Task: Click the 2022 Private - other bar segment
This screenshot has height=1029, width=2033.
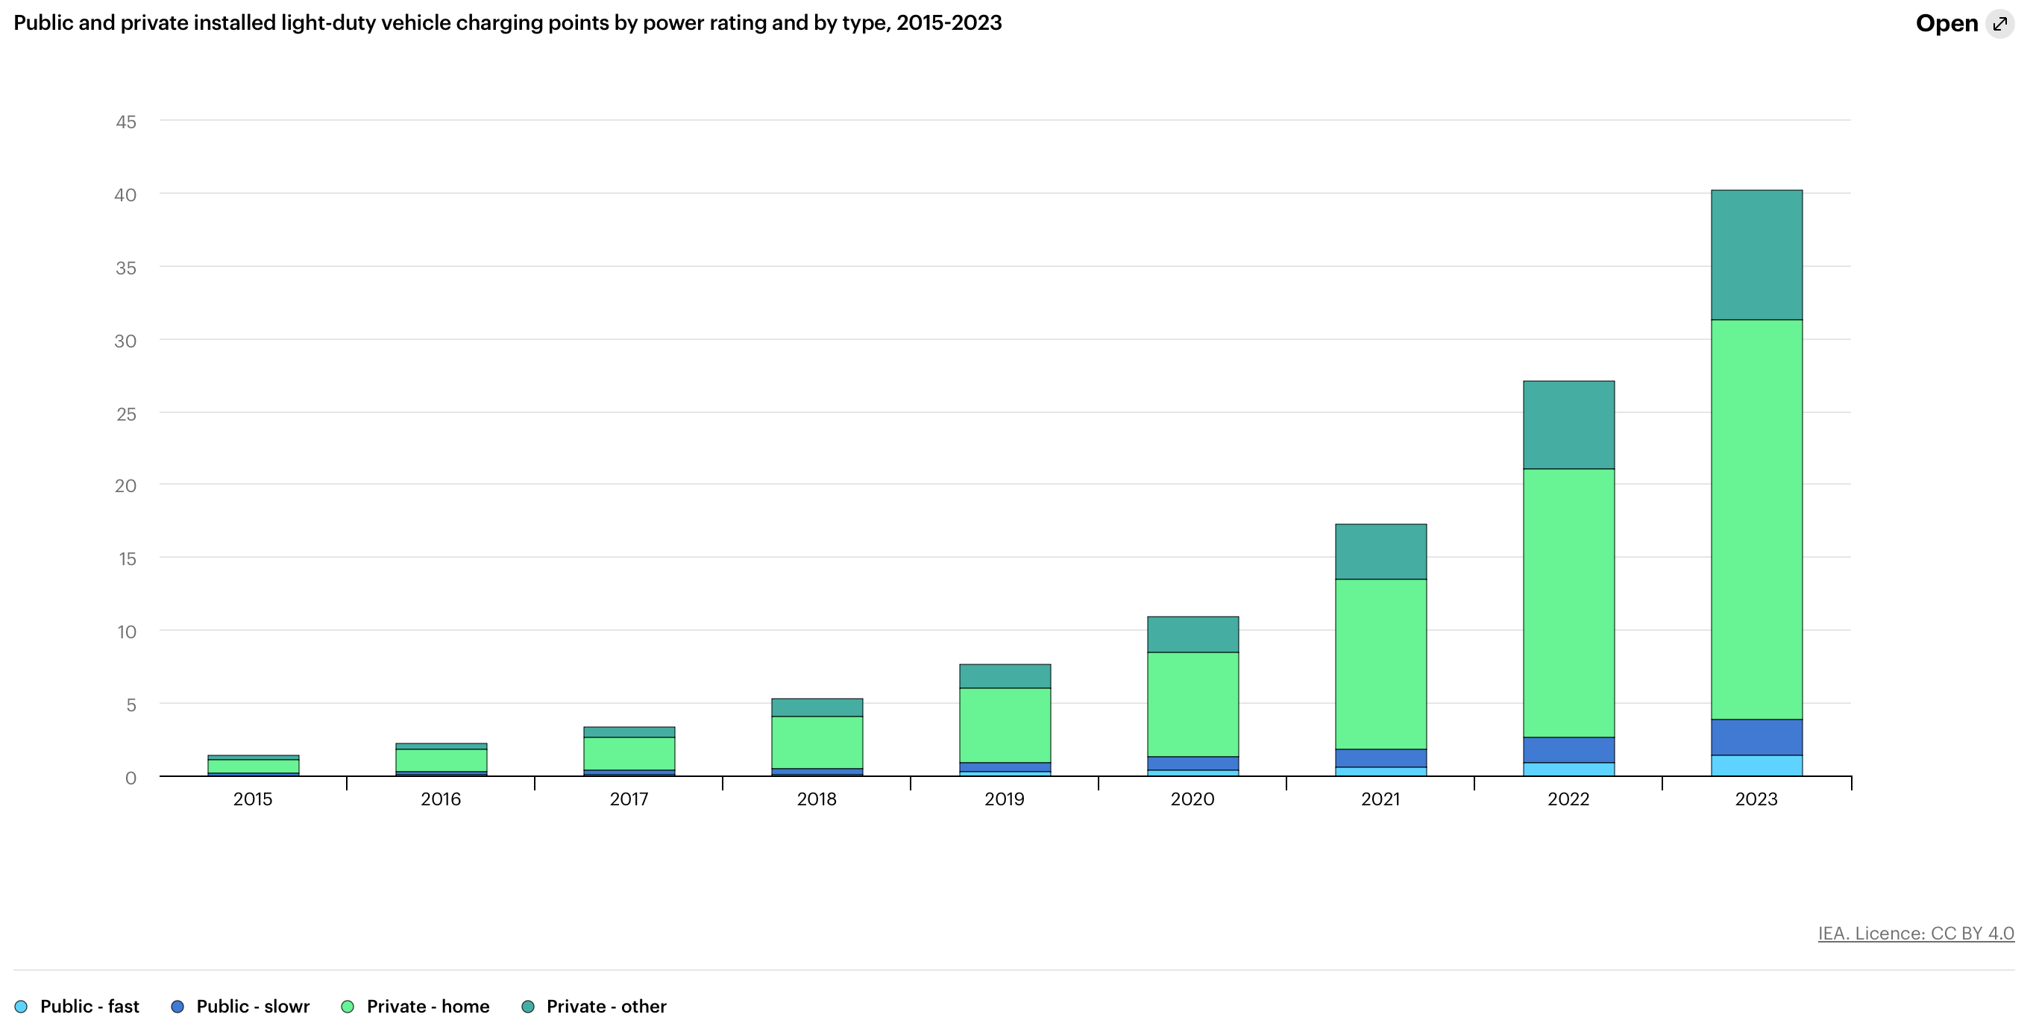Action: tap(1568, 424)
